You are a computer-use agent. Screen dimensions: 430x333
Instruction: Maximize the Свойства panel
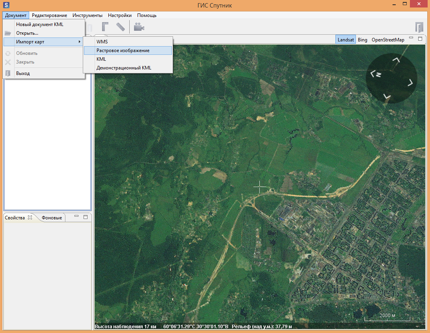86,217
